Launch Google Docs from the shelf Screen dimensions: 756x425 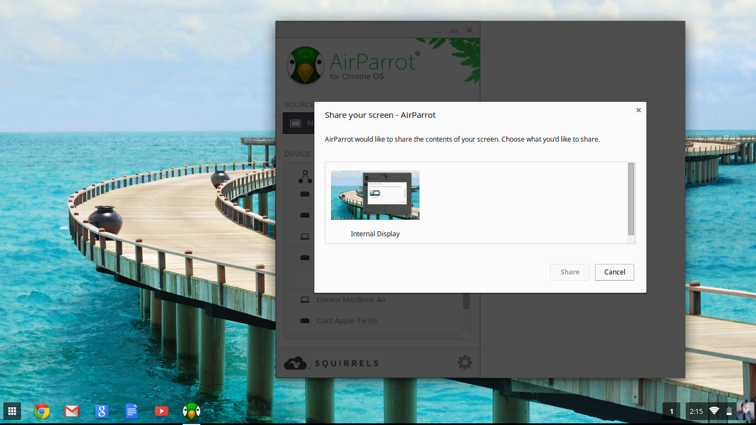[131, 411]
